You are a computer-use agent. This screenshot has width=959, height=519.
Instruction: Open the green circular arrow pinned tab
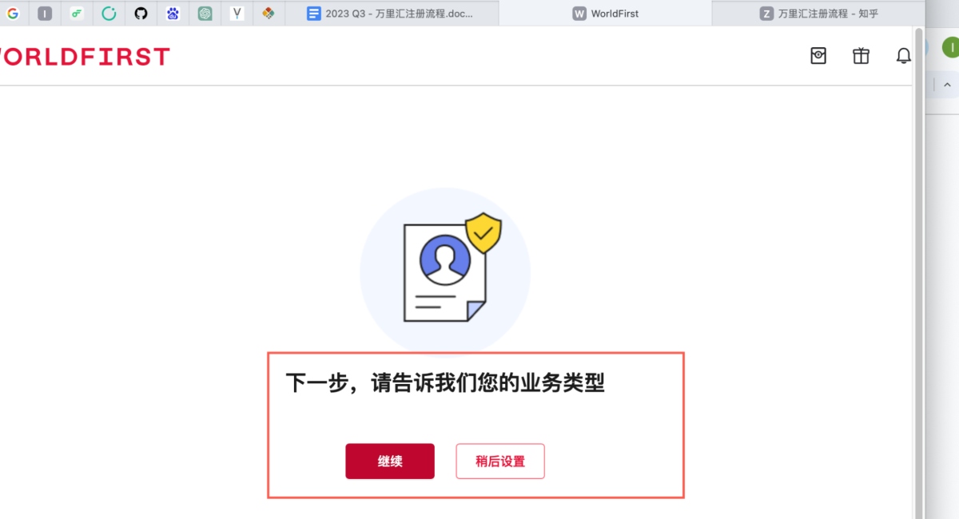click(x=109, y=14)
